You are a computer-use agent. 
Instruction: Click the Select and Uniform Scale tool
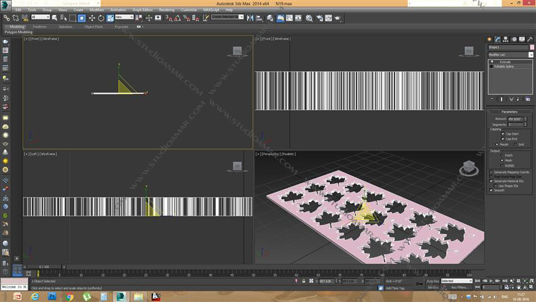pos(109,18)
